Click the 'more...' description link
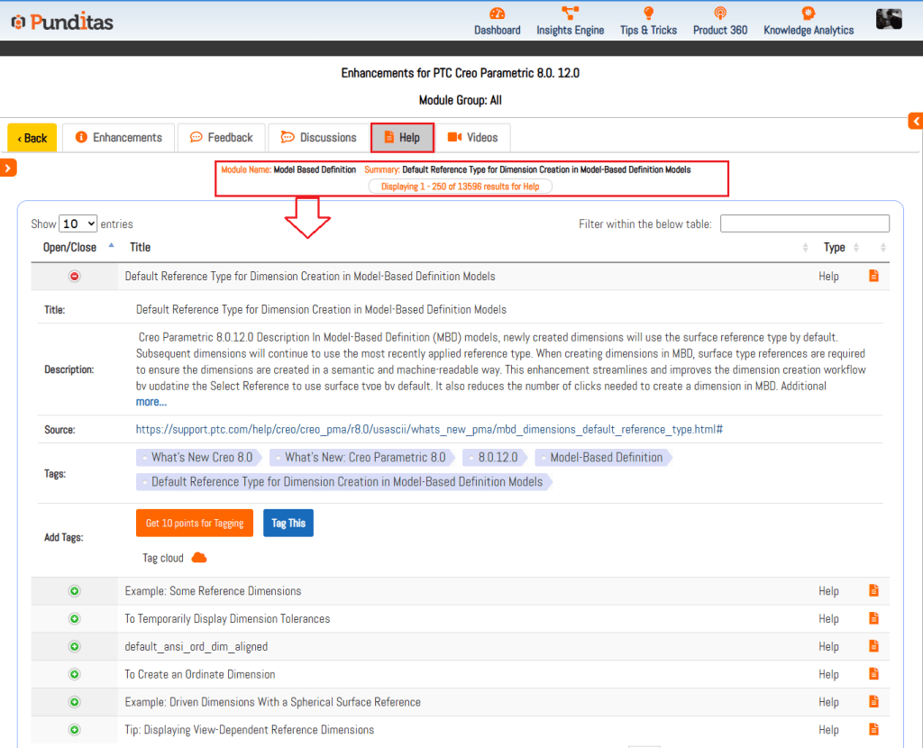The width and height of the screenshot is (923, 748). point(151,402)
